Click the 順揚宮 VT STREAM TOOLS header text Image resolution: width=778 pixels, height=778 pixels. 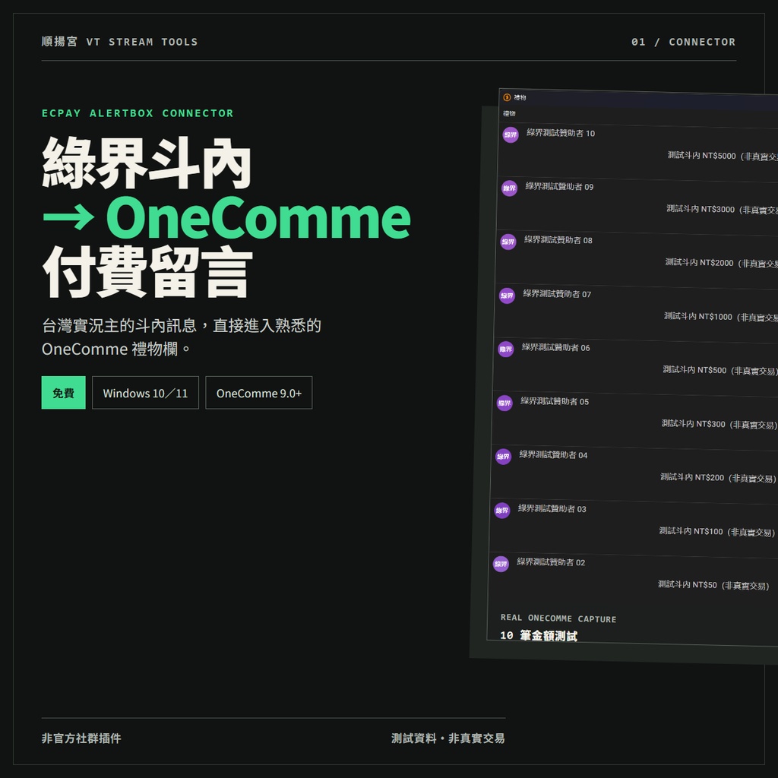pos(119,42)
